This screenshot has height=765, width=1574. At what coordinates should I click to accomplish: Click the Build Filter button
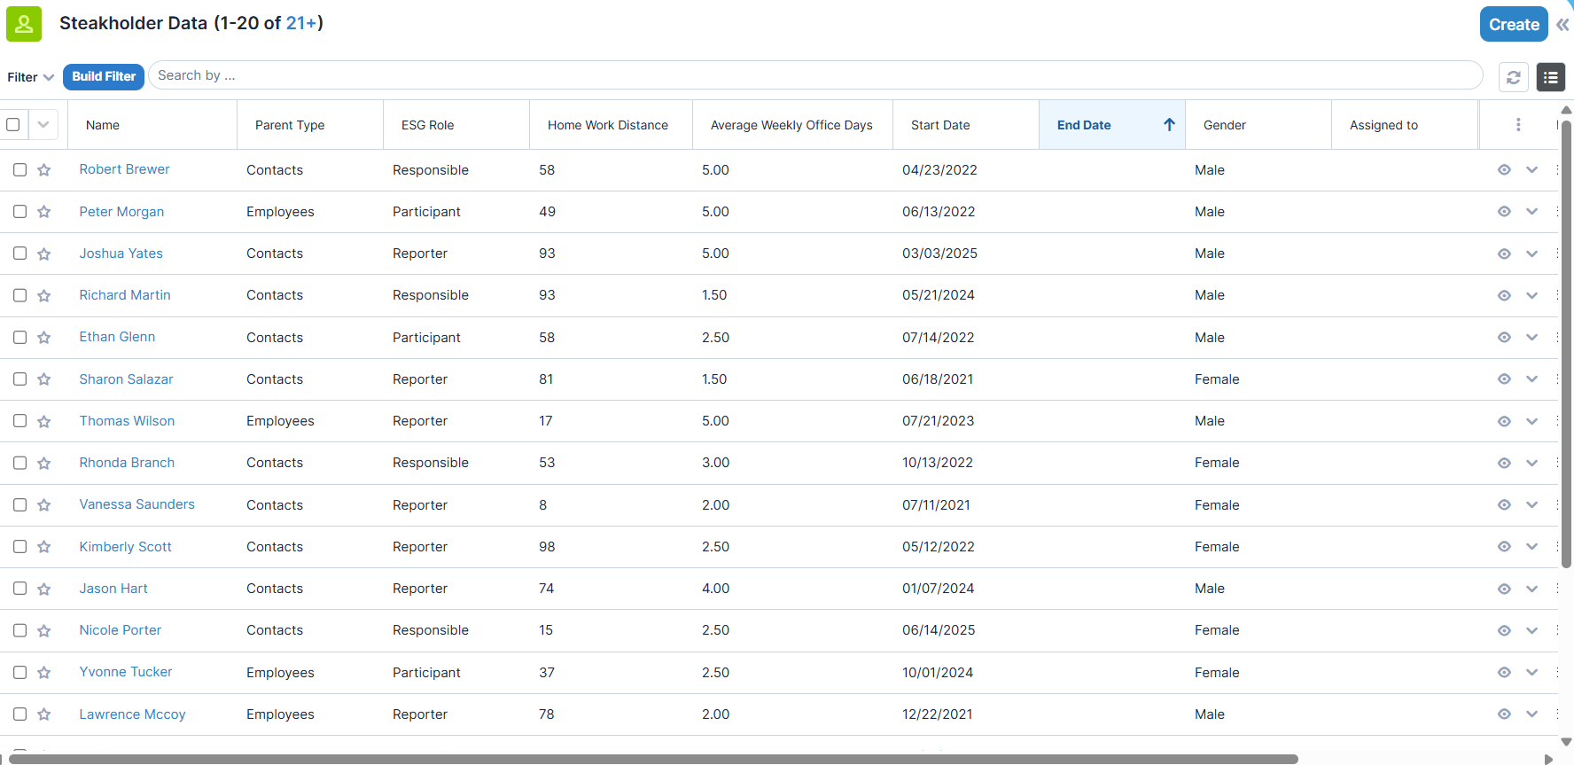point(104,76)
